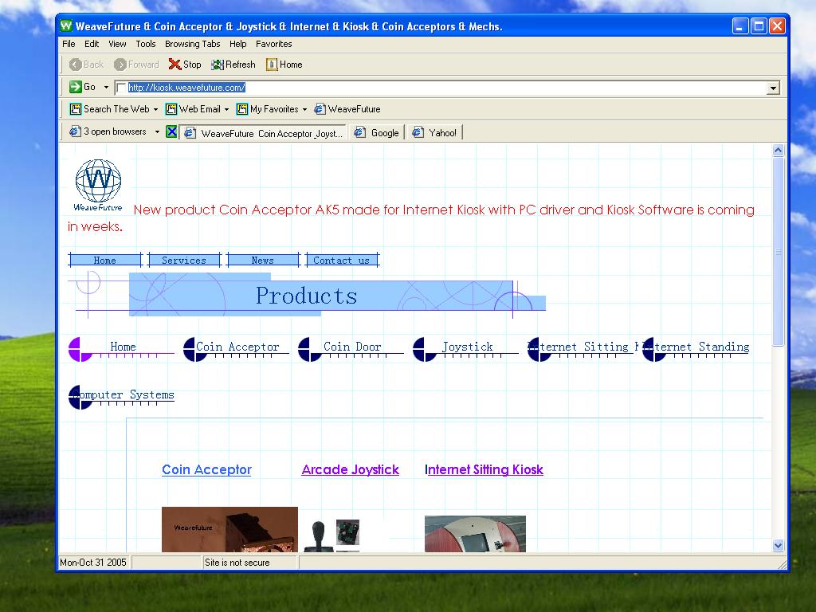
Task: Click the 'Mon-Oct 31 2005' status bar date
Action: 93,563
